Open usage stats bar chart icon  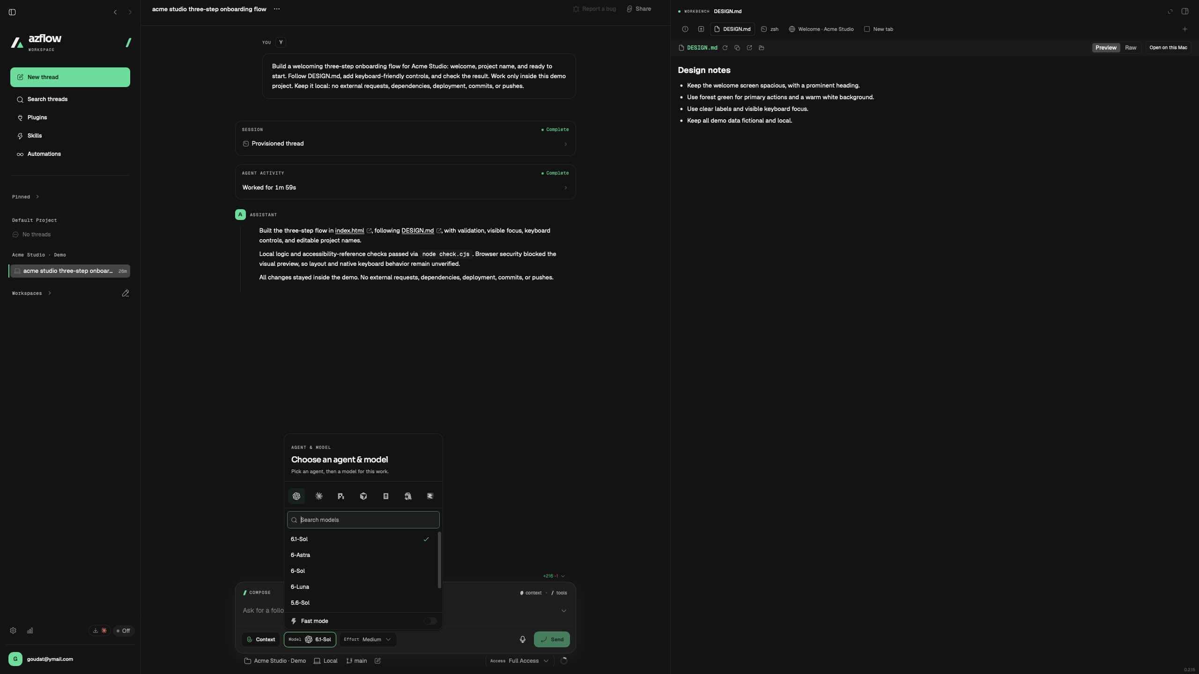pyautogui.click(x=30, y=630)
